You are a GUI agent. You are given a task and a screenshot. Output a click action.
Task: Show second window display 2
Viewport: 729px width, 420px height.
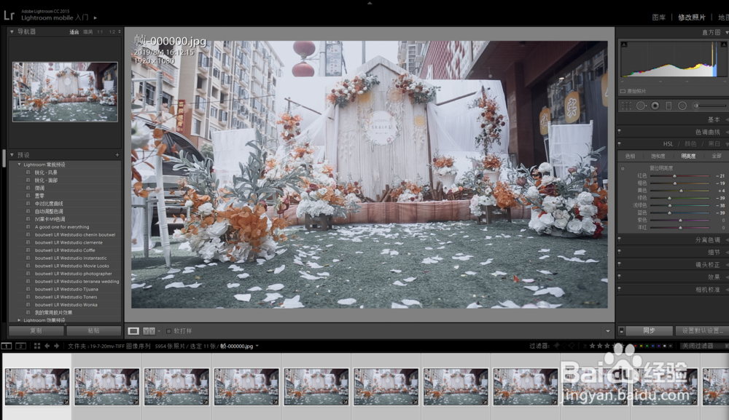point(21,346)
